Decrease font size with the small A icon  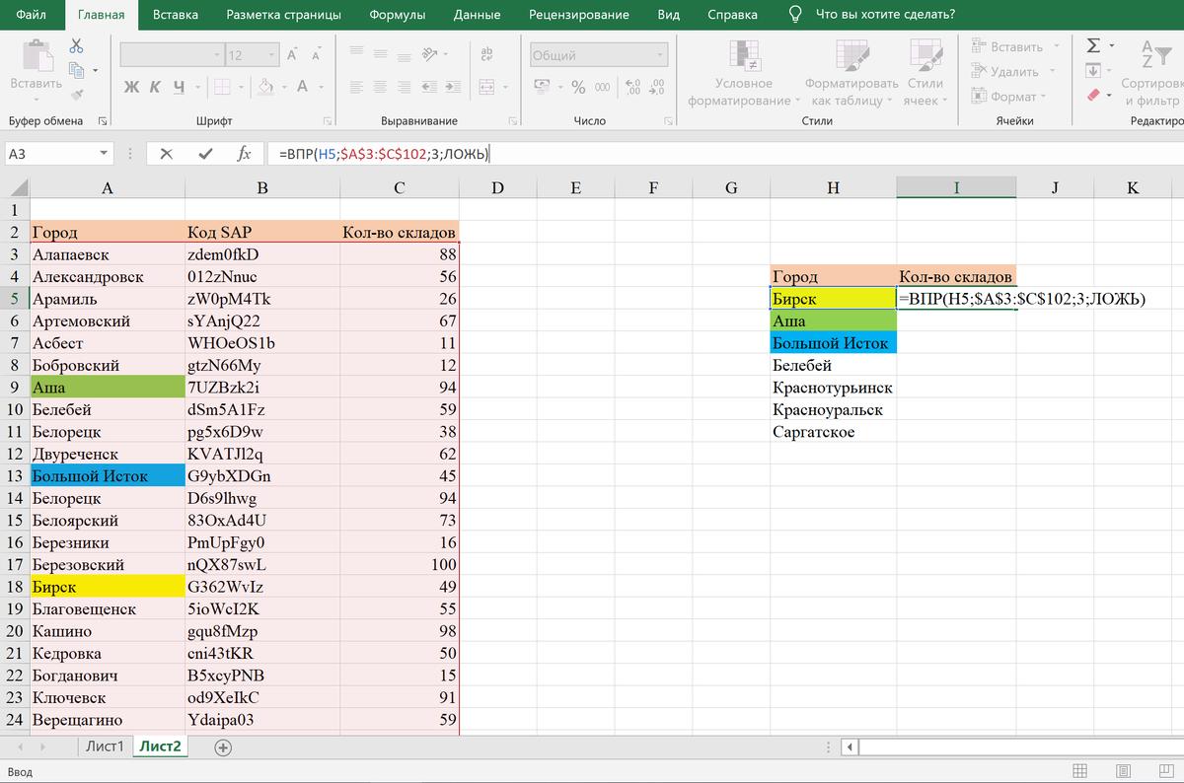[x=318, y=55]
